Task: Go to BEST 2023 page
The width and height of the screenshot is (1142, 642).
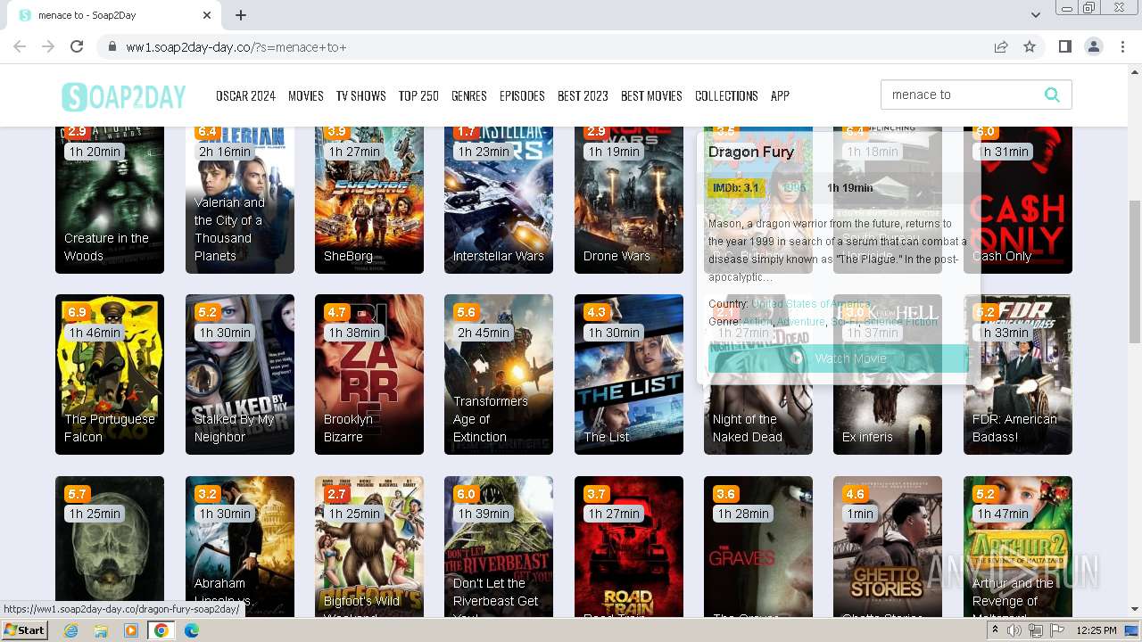Action: tap(583, 96)
